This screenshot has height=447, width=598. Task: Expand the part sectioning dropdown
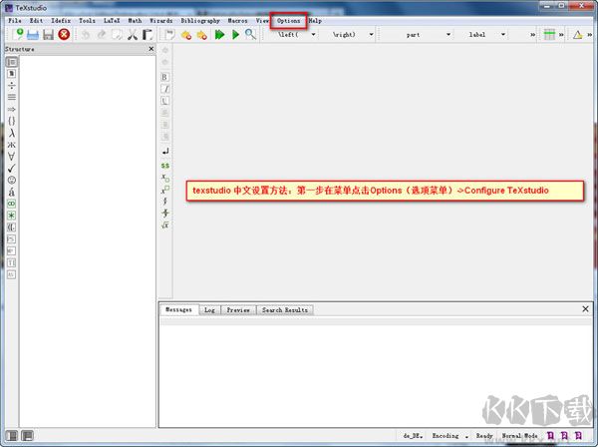click(448, 34)
